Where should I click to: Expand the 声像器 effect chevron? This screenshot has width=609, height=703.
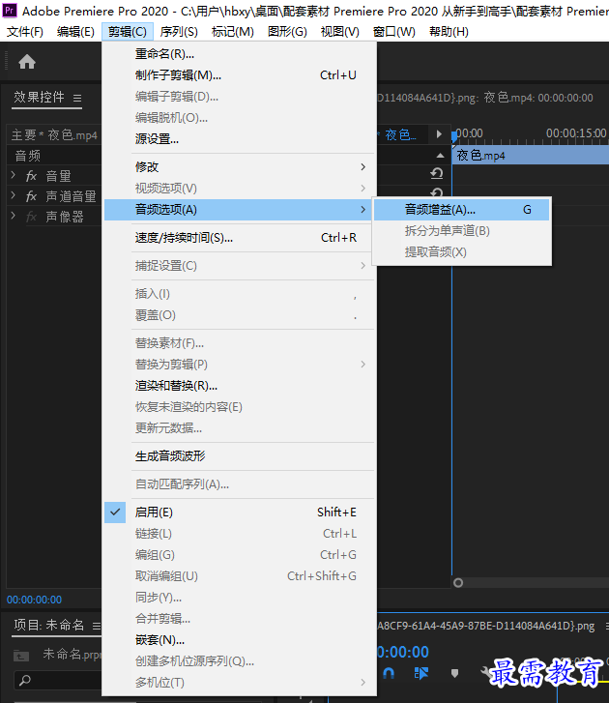click(13, 216)
